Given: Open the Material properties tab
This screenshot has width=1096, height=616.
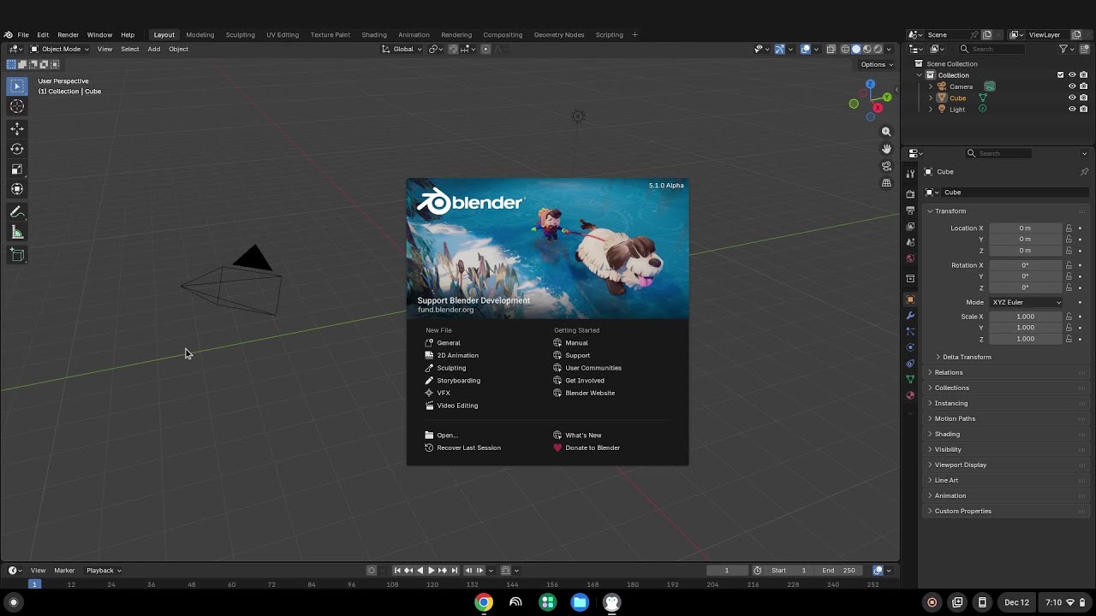Looking at the screenshot, I should tap(910, 395).
